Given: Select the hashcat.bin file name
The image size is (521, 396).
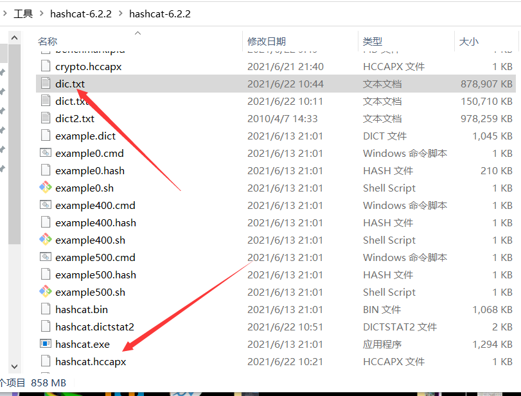Looking at the screenshot, I should (x=82, y=310).
